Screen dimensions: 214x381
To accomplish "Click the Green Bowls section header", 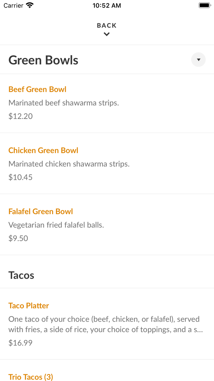I will [x=43, y=60].
